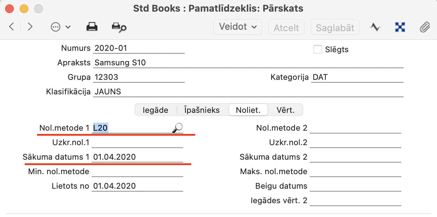Click the printer icon

(x=92, y=27)
